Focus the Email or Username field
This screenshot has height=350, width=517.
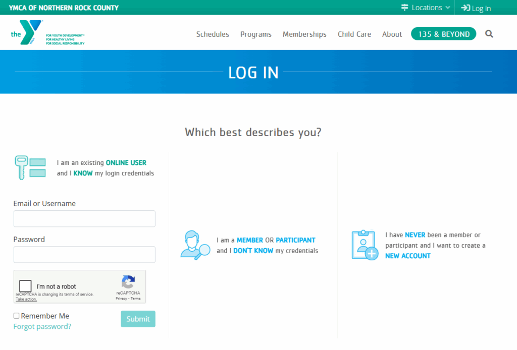point(84,219)
